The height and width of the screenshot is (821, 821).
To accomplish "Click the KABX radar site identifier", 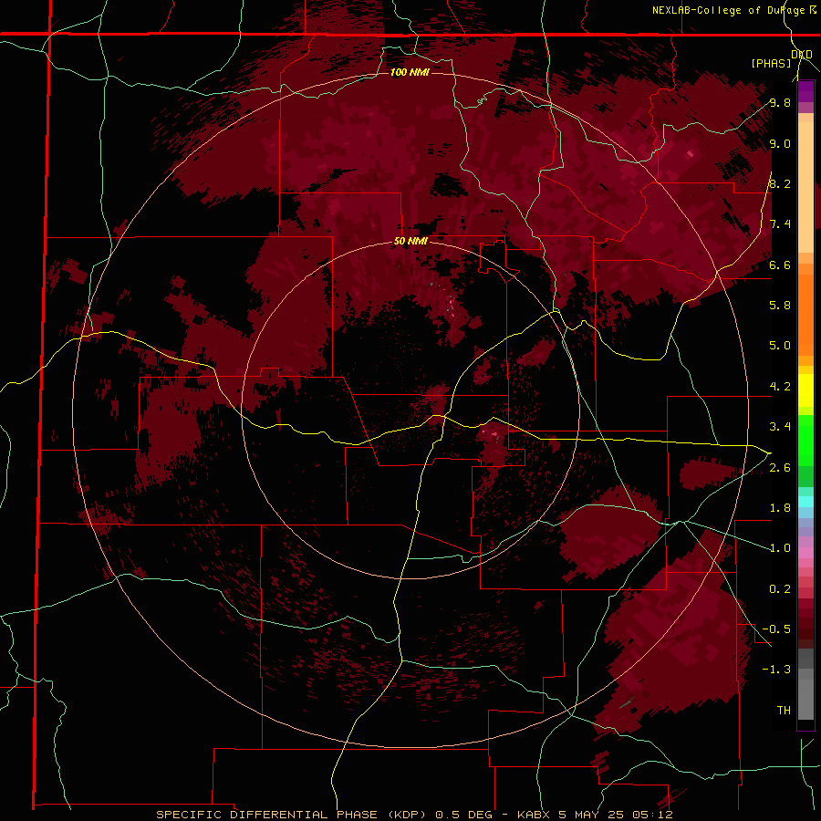I will click(534, 815).
